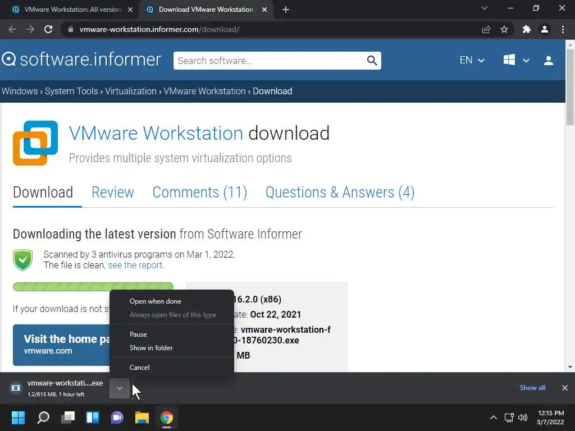Click the VMware Workstation title link

point(156,133)
